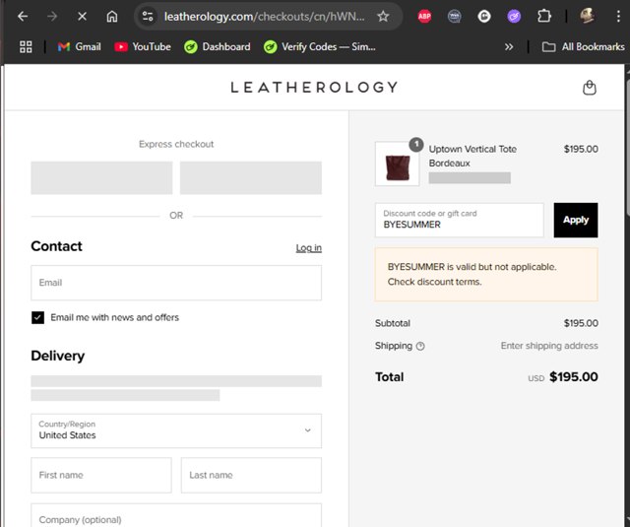Uncheck Email me with news and offers

click(37, 317)
